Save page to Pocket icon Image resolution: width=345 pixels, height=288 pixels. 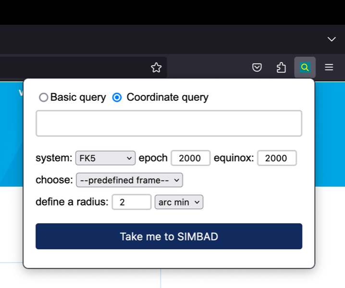click(x=257, y=67)
